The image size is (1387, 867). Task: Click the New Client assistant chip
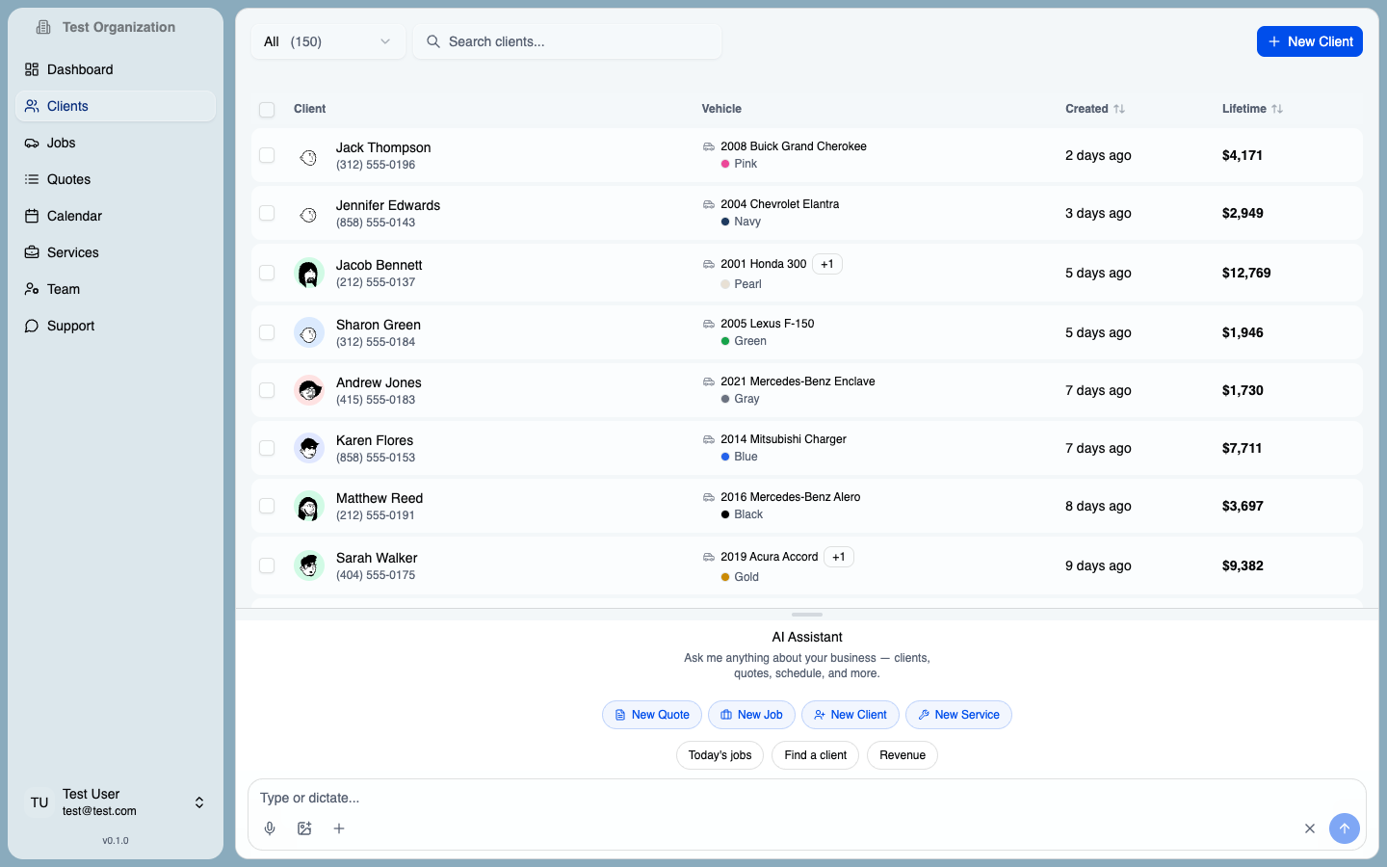tap(851, 715)
